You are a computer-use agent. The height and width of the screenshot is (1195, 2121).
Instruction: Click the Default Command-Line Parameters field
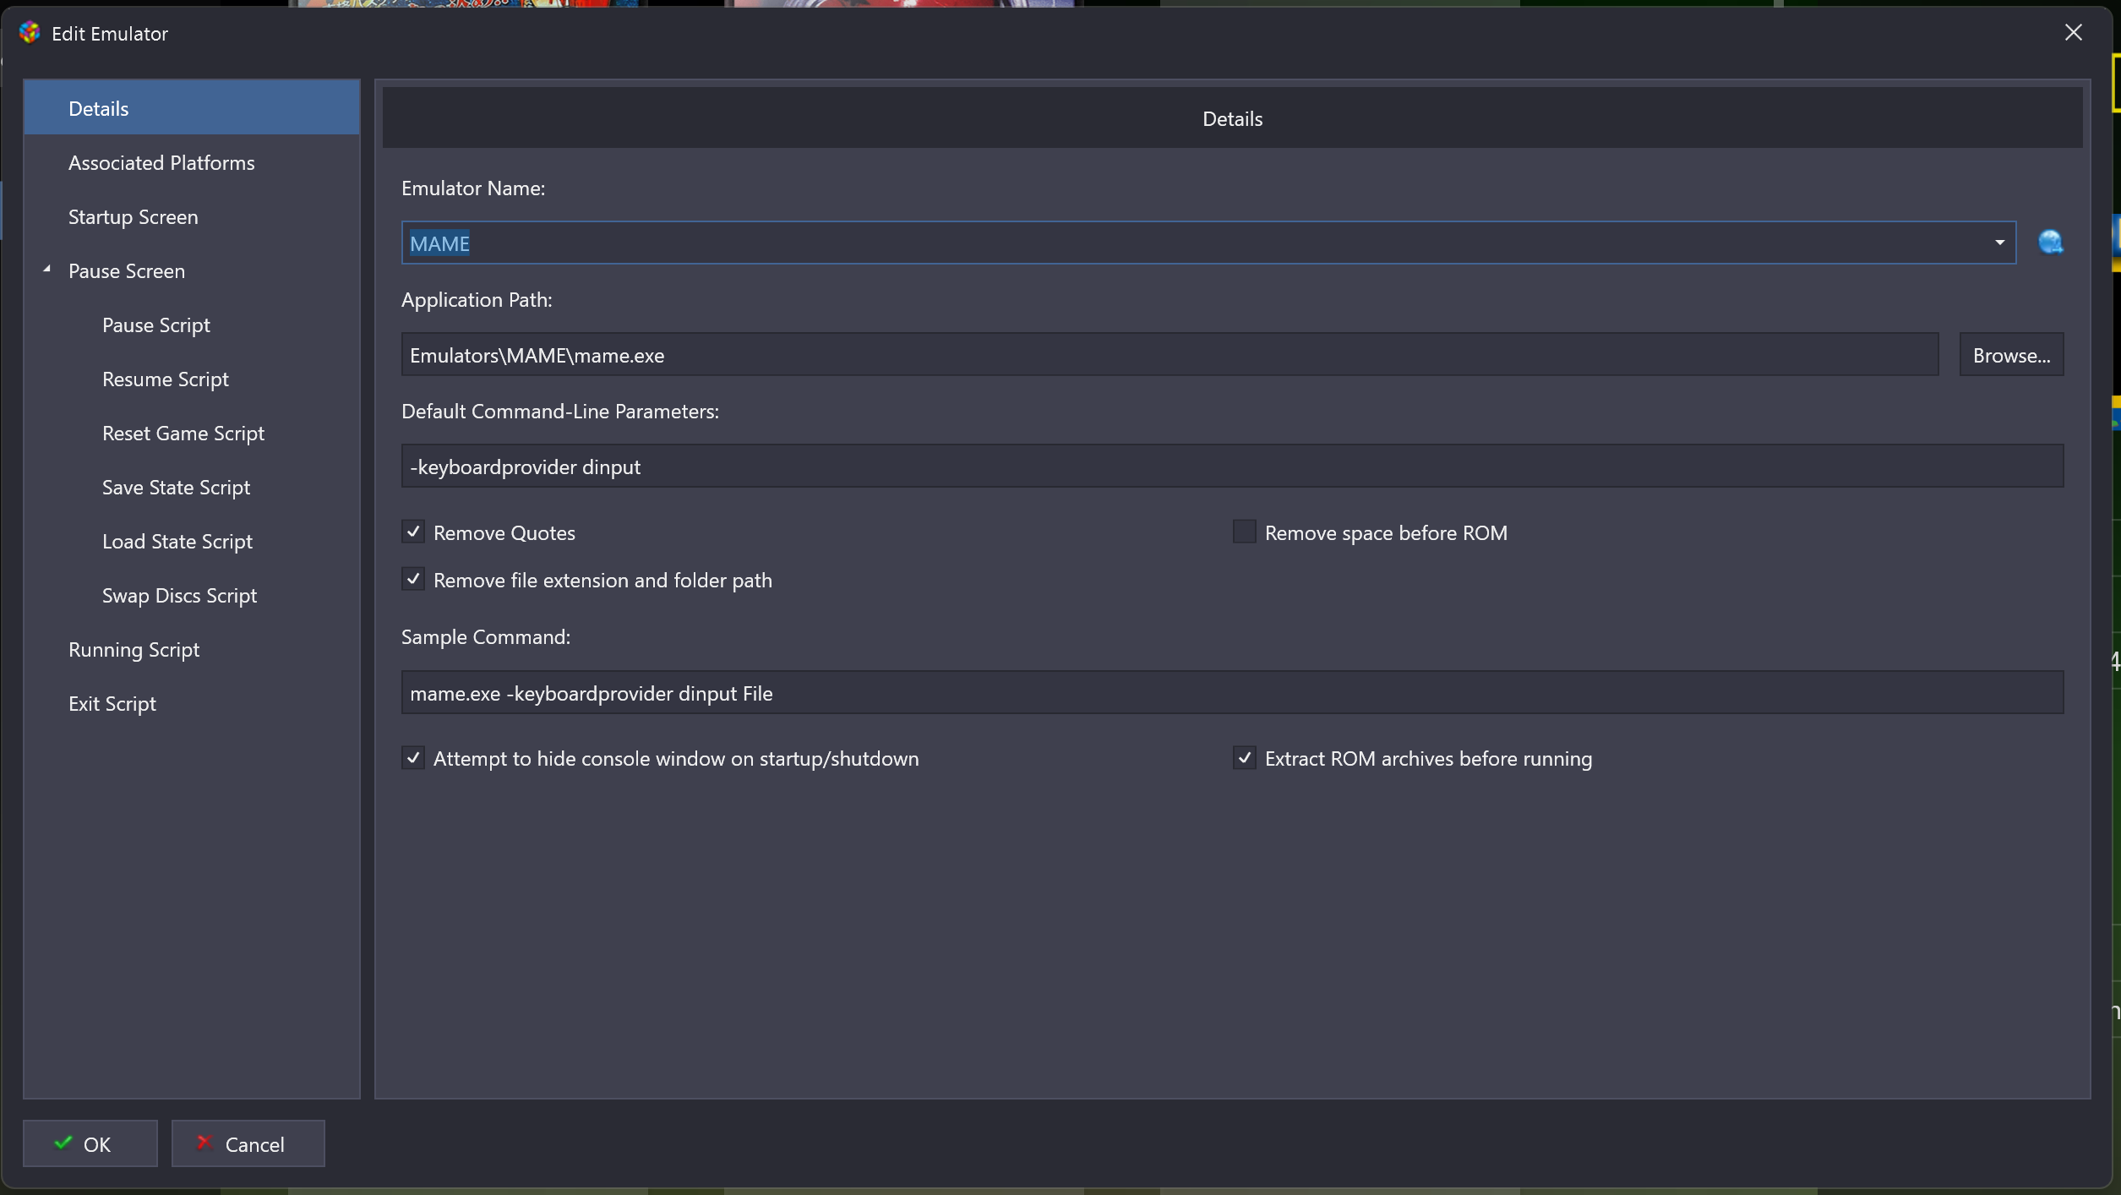click(1232, 466)
